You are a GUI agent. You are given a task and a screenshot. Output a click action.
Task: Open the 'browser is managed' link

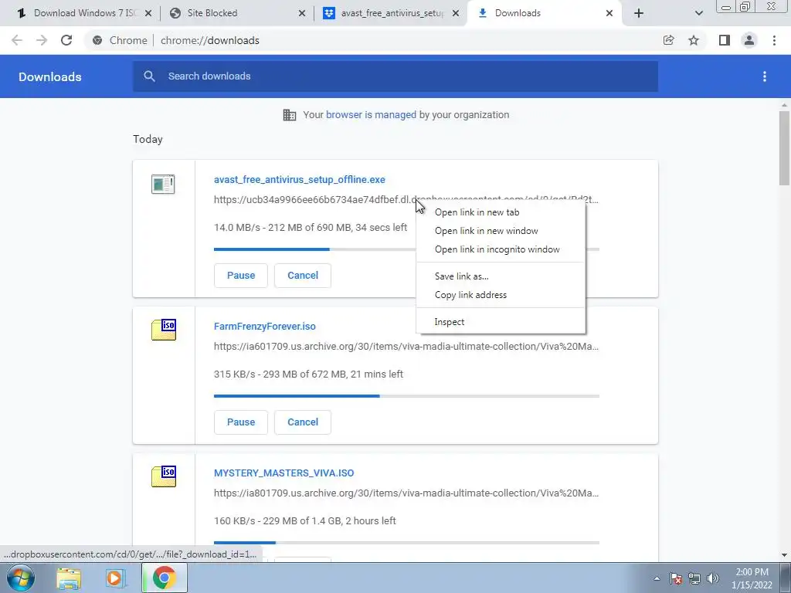tap(372, 115)
